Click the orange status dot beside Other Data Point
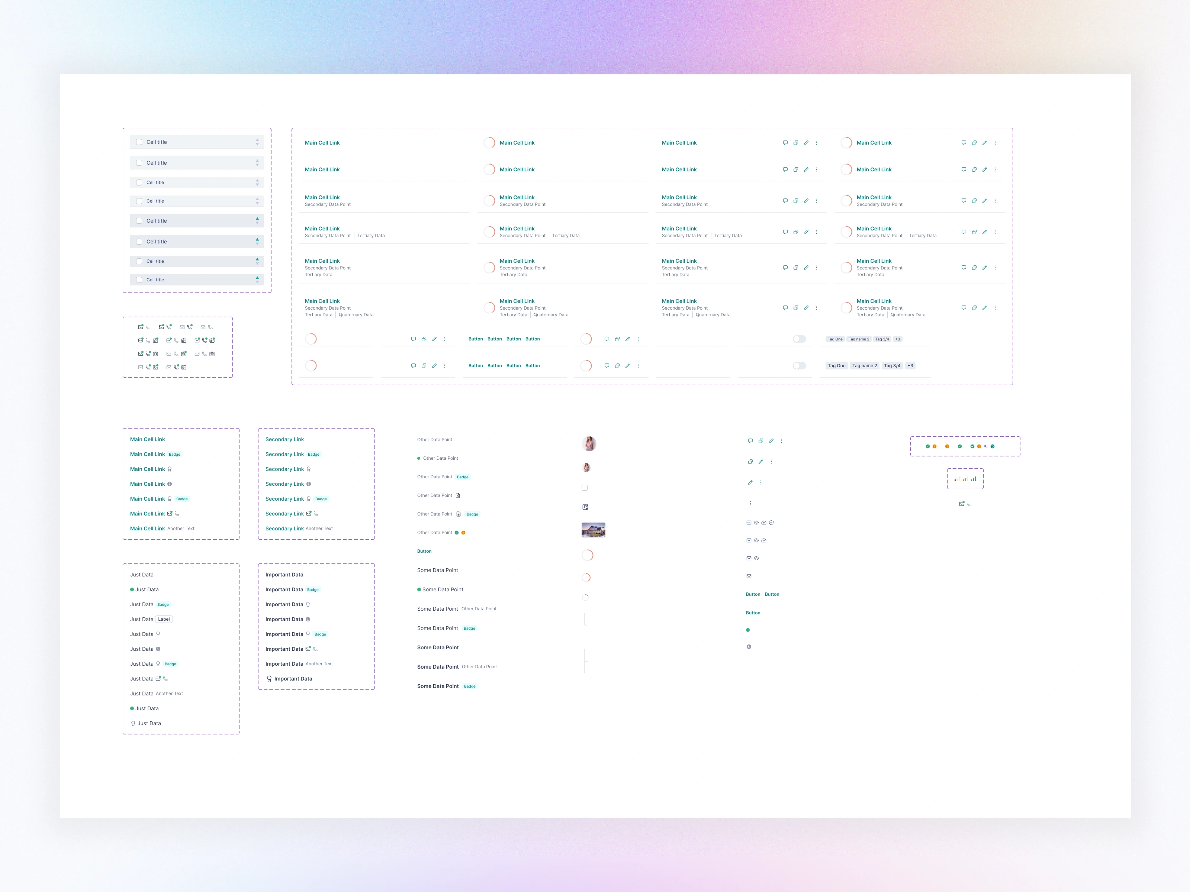The width and height of the screenshot is (1190, 892). tap(463, 533)
